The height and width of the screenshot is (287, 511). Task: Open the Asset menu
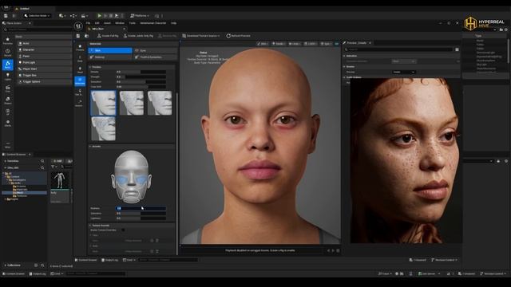107,23
